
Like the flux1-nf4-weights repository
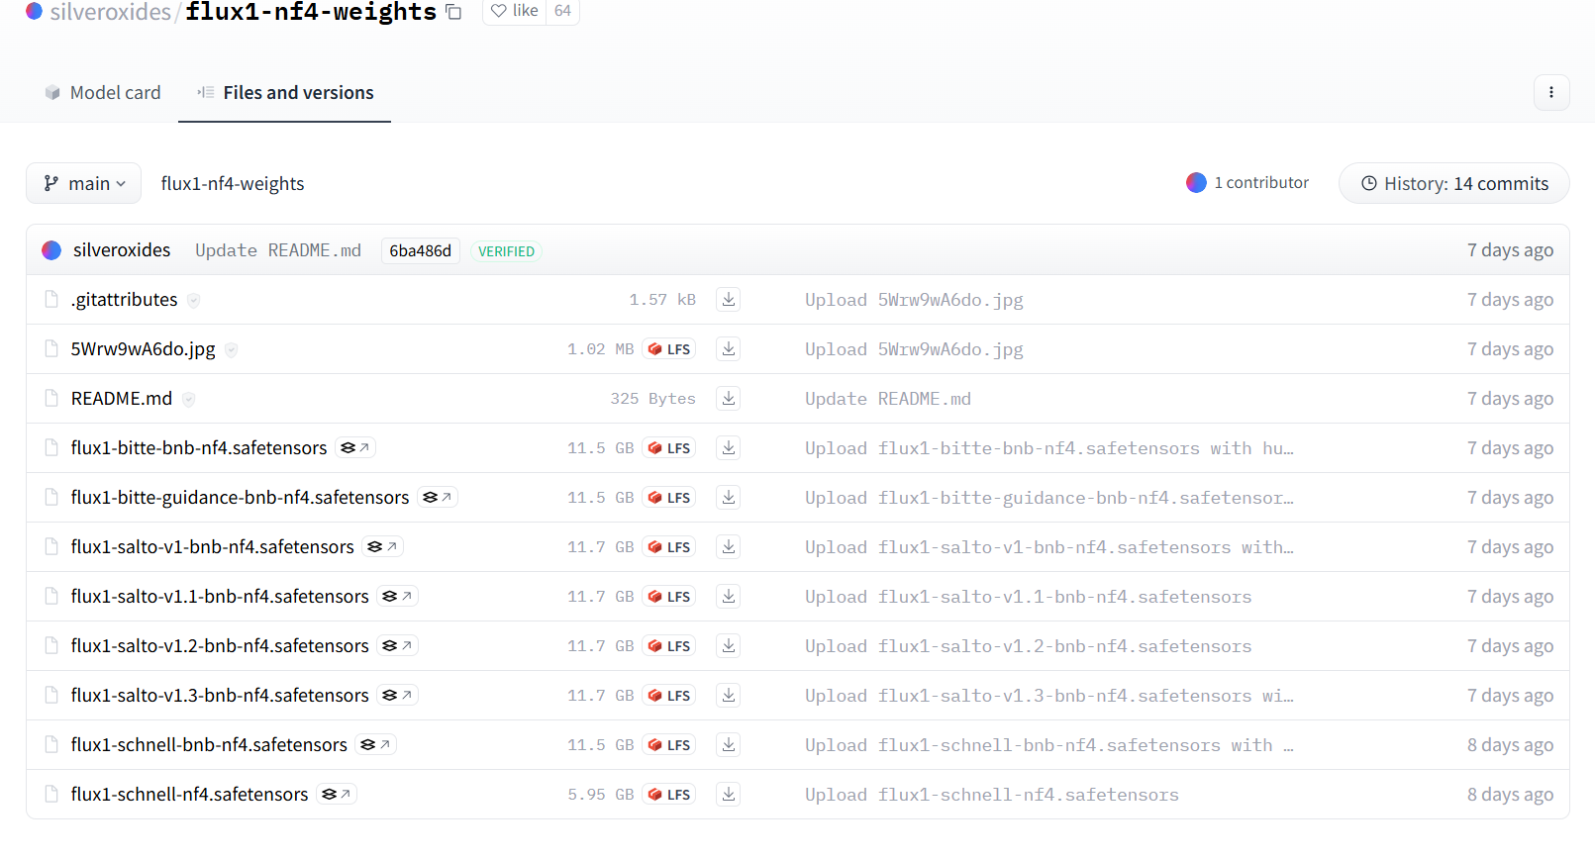point(514,11)
